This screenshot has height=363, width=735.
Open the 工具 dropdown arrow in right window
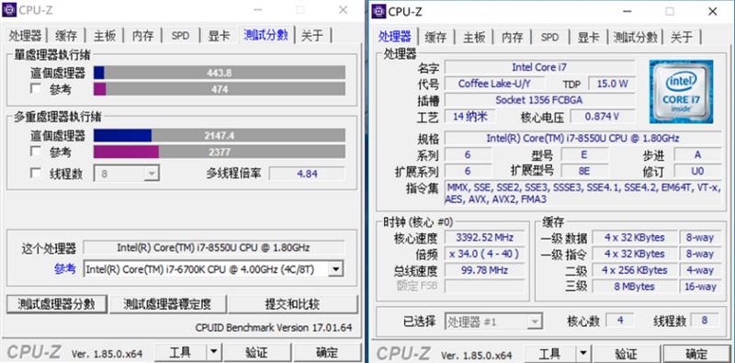point(583,353)
